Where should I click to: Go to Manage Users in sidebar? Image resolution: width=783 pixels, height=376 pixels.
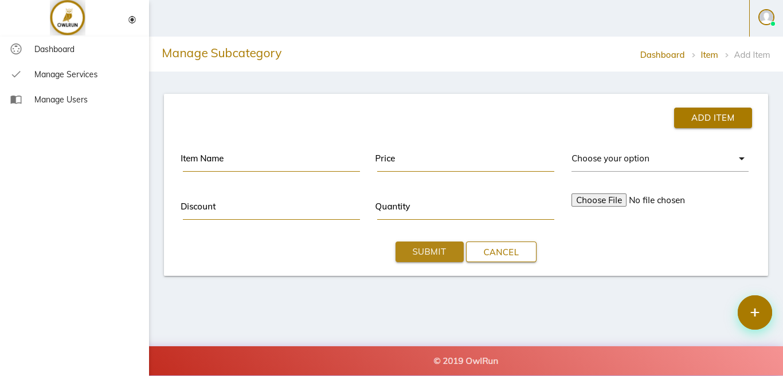coord(61,100)
